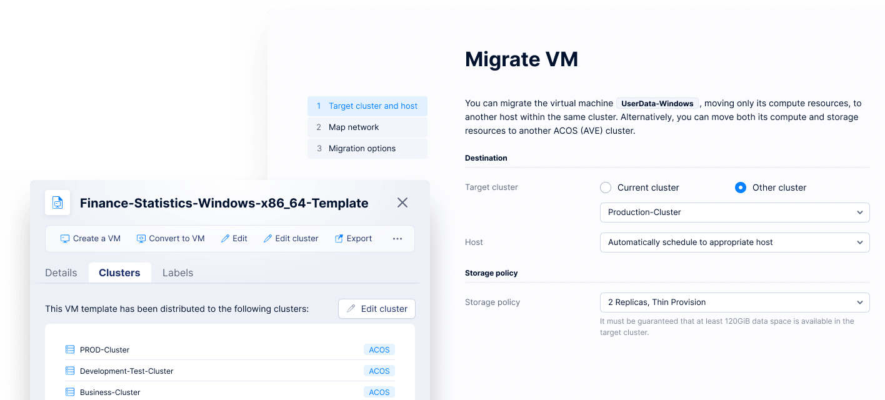Select Development-Test-Cluster in the list

[127, 371]
